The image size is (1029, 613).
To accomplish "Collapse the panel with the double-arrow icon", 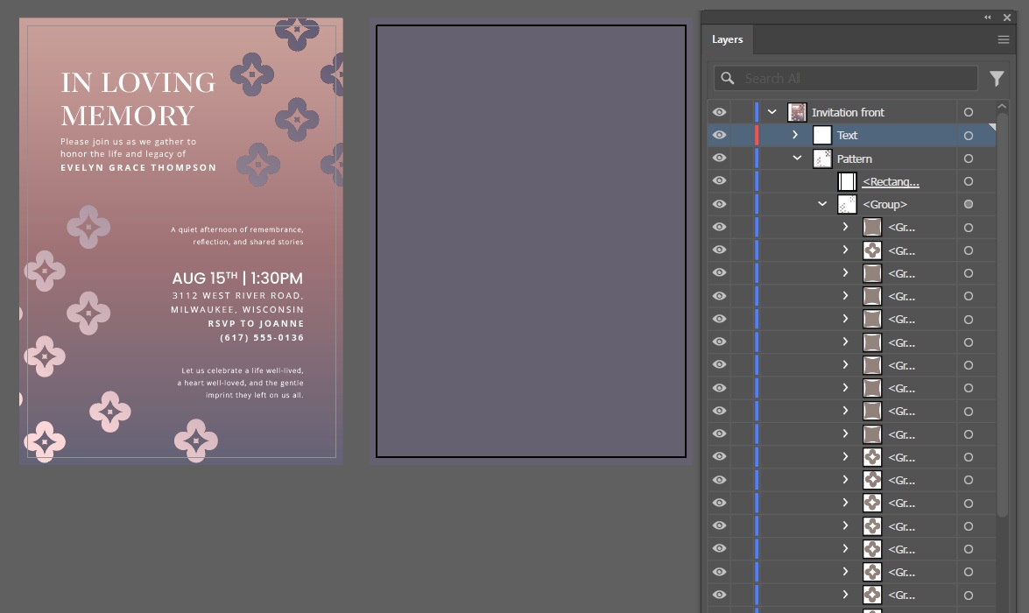I will [x=988, y=18].
